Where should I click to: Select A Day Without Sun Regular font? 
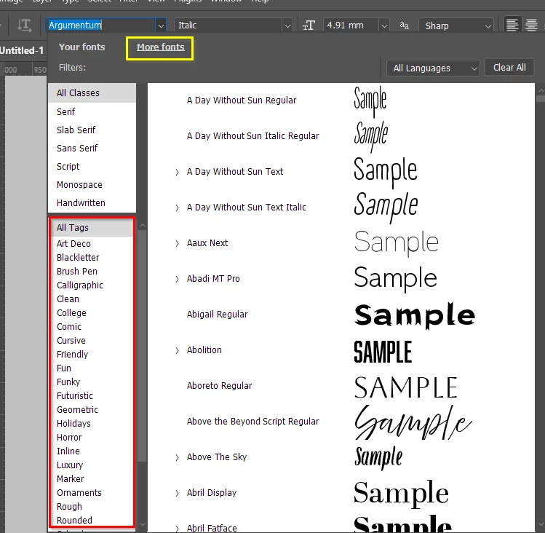(x=242, y=100)
